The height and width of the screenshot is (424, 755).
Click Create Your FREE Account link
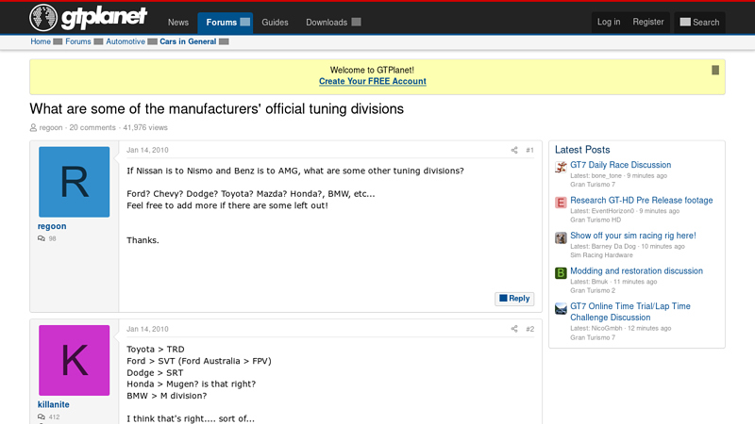(x=372, y=82)
